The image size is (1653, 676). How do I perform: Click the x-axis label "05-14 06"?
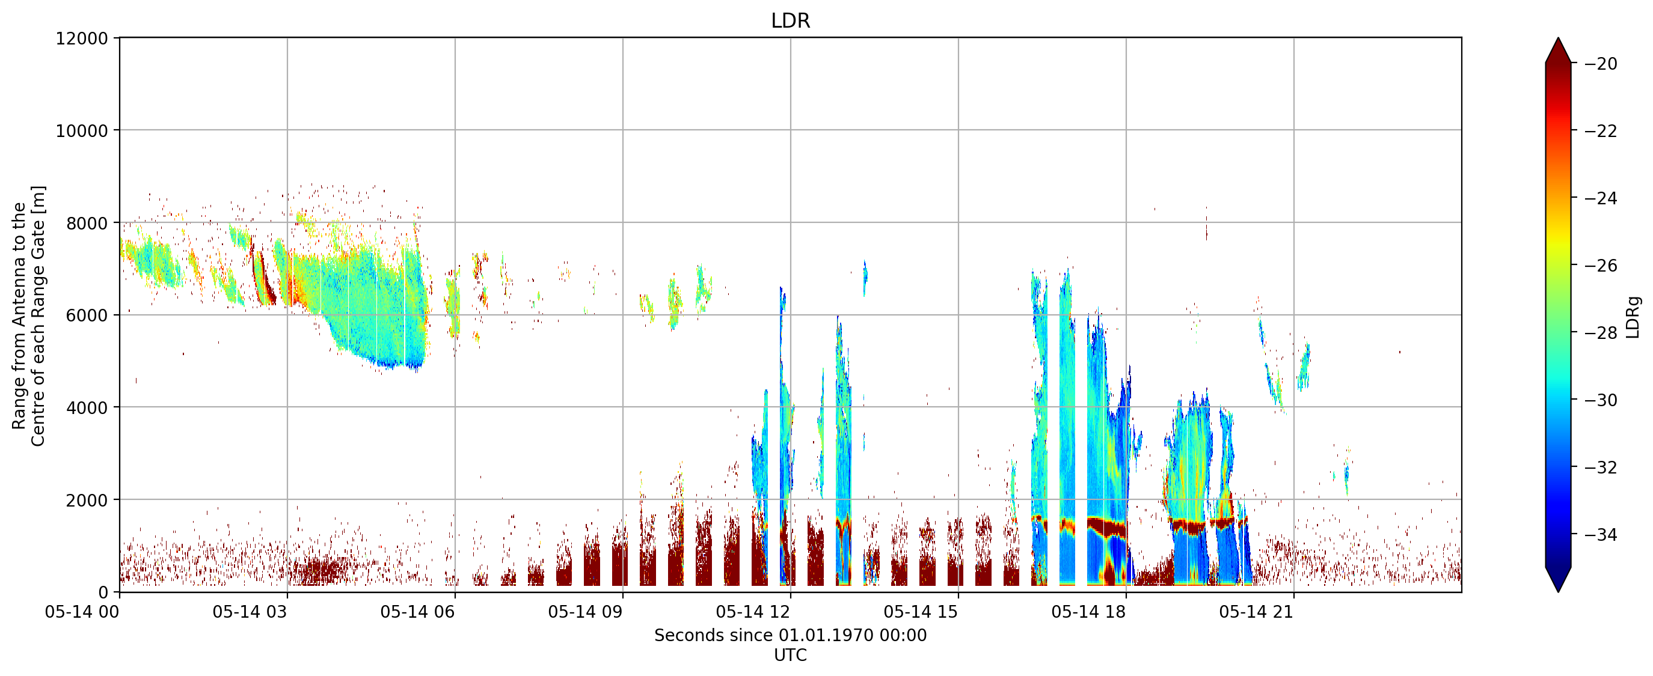click(417, 612)
